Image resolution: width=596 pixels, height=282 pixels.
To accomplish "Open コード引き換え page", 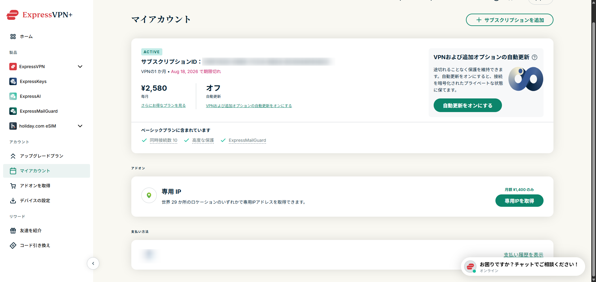I will coord(47,245).
